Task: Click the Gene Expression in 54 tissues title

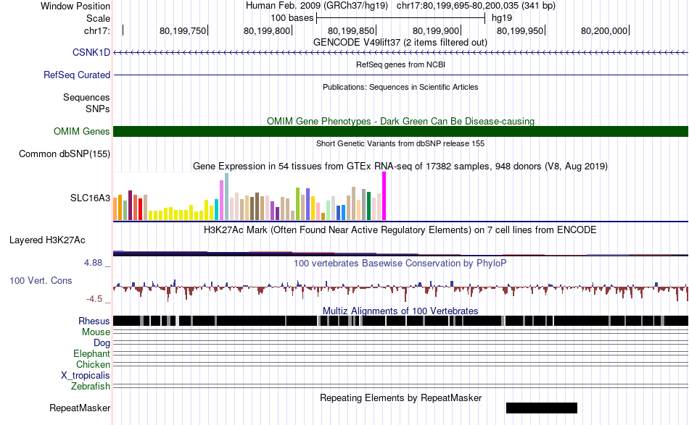Action: click(x=400, y=167)
